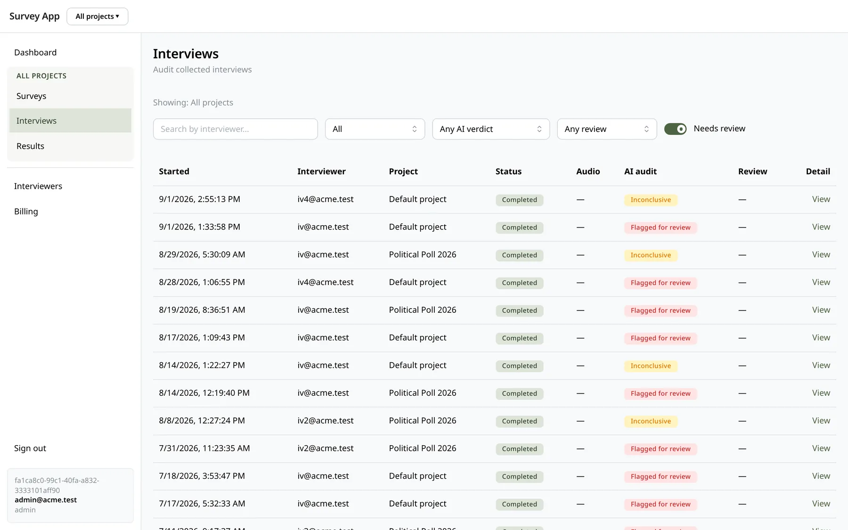This screenshot has height=530, width=848.
Task: View the 8/14/2026, 12:19:40 PM interview
Action: [821, 393]
